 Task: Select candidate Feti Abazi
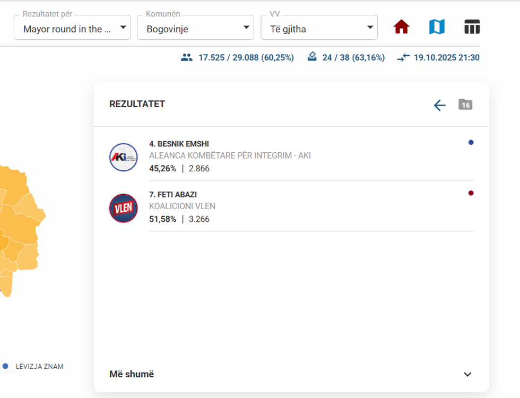(x=173, y=195)
